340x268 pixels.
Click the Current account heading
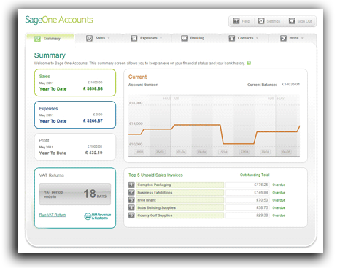(137, 77)
